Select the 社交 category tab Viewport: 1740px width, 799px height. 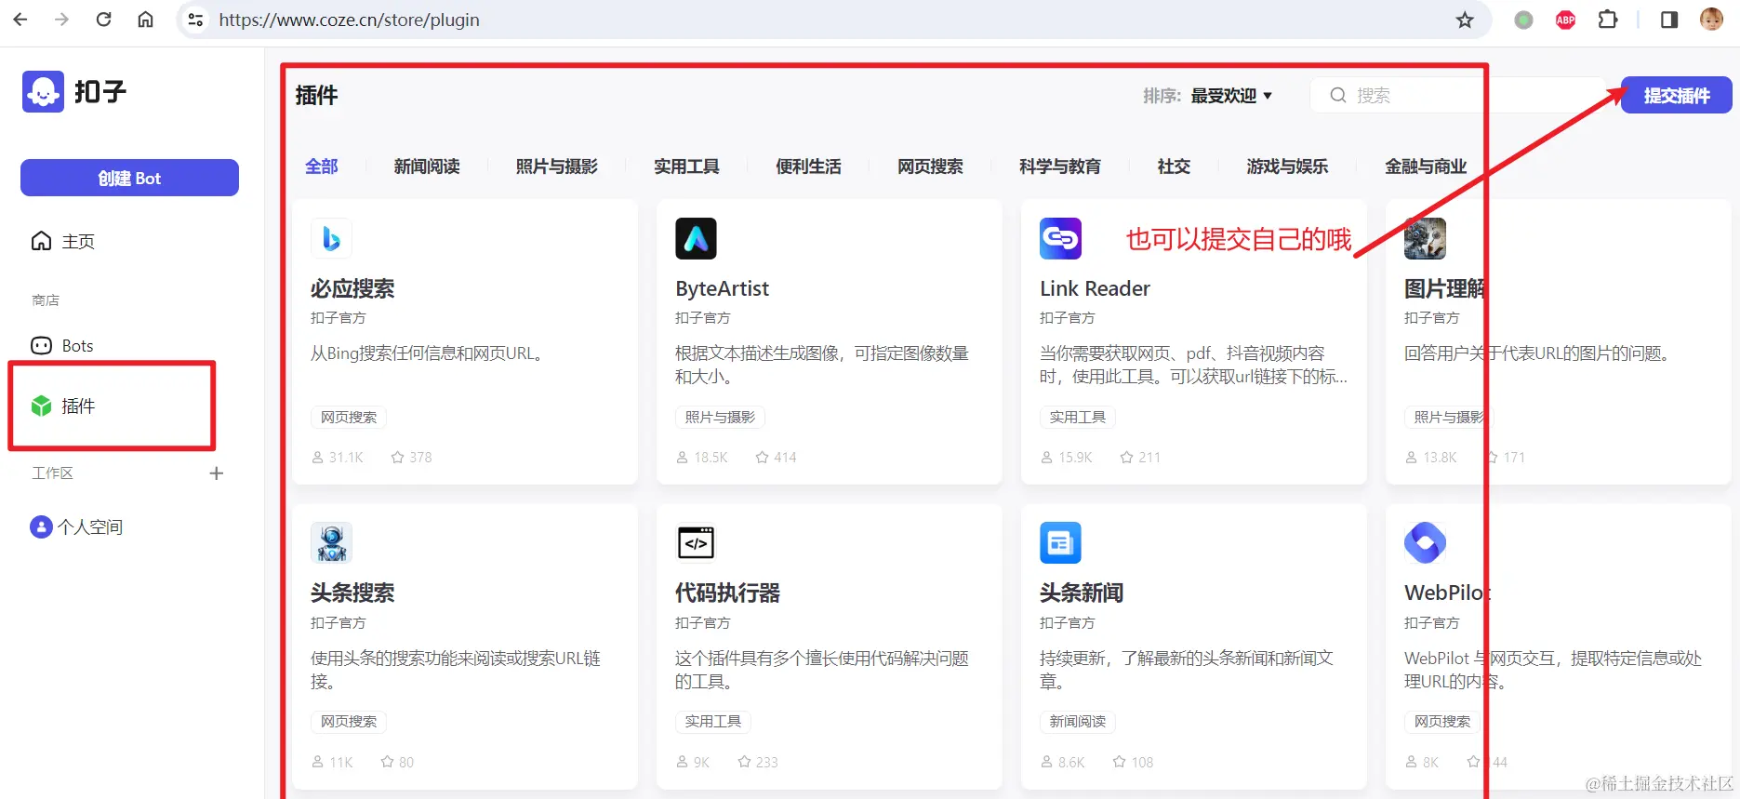(x=1174, y=166)
